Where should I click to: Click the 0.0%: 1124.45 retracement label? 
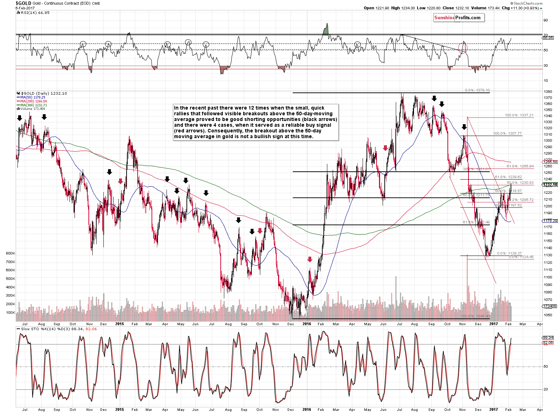tap(521, 257)
